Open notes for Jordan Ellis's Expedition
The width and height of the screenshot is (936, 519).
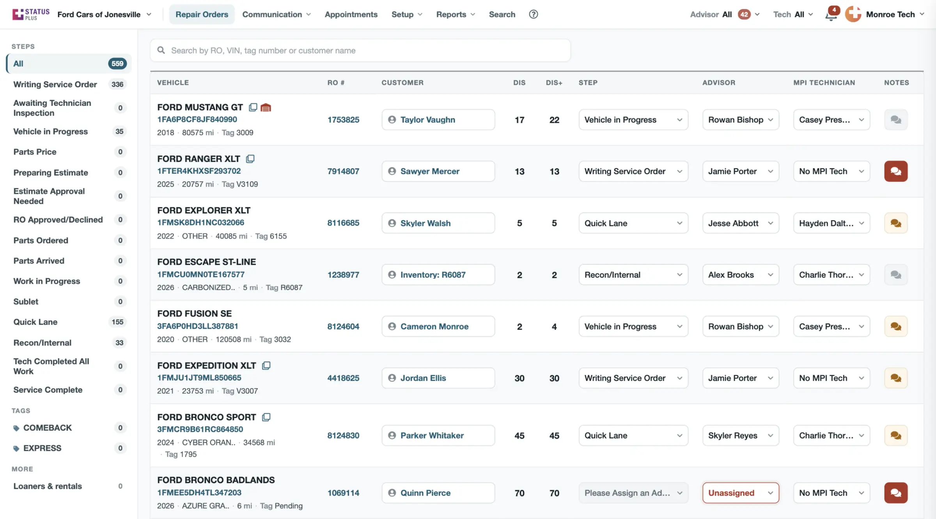896,378
